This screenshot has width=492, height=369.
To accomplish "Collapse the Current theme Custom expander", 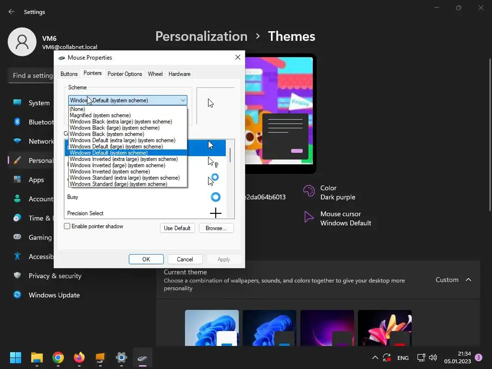I will pyautogui.click(x=468, y=280).
